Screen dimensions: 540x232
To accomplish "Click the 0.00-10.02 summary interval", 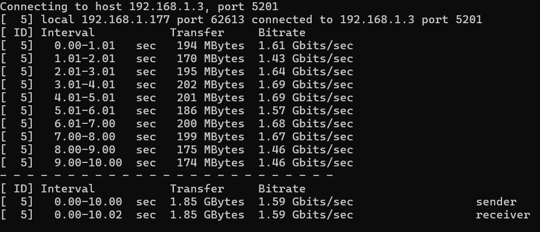I will pyautogui.click(x=88, y=215).
